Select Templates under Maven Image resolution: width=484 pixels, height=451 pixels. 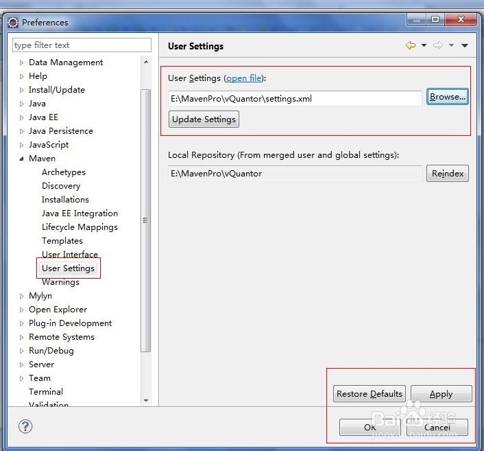62,240
